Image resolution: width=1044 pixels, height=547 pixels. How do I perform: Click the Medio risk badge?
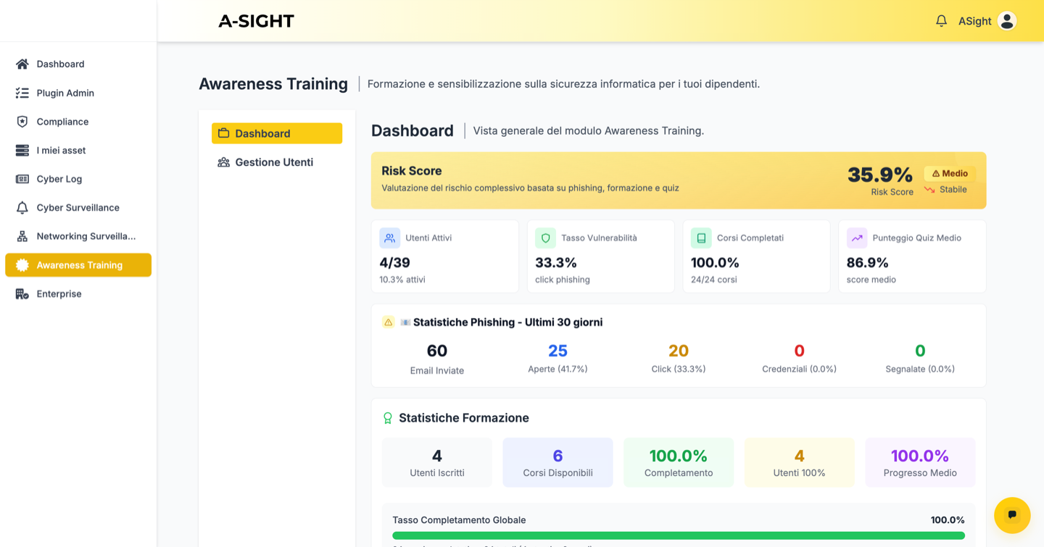(949, 173)
